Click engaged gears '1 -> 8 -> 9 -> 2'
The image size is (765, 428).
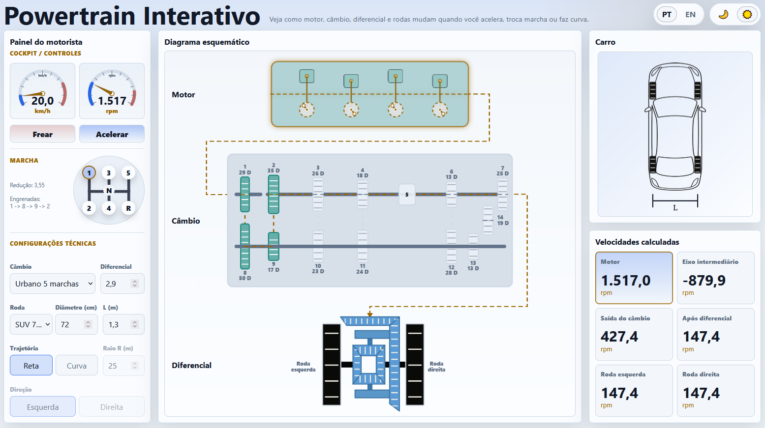(x=30, y=206)
